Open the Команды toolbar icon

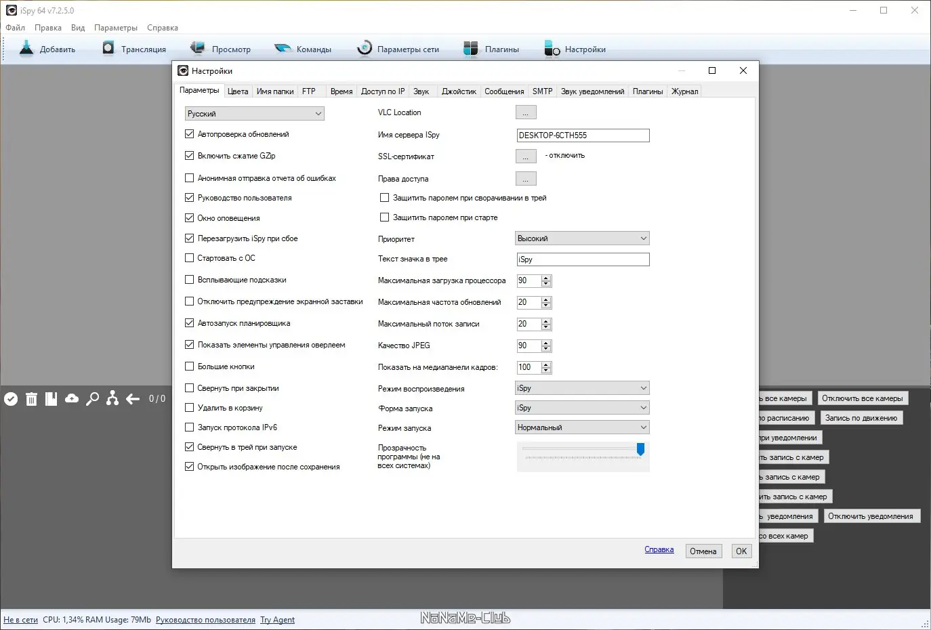coord(283,49)
